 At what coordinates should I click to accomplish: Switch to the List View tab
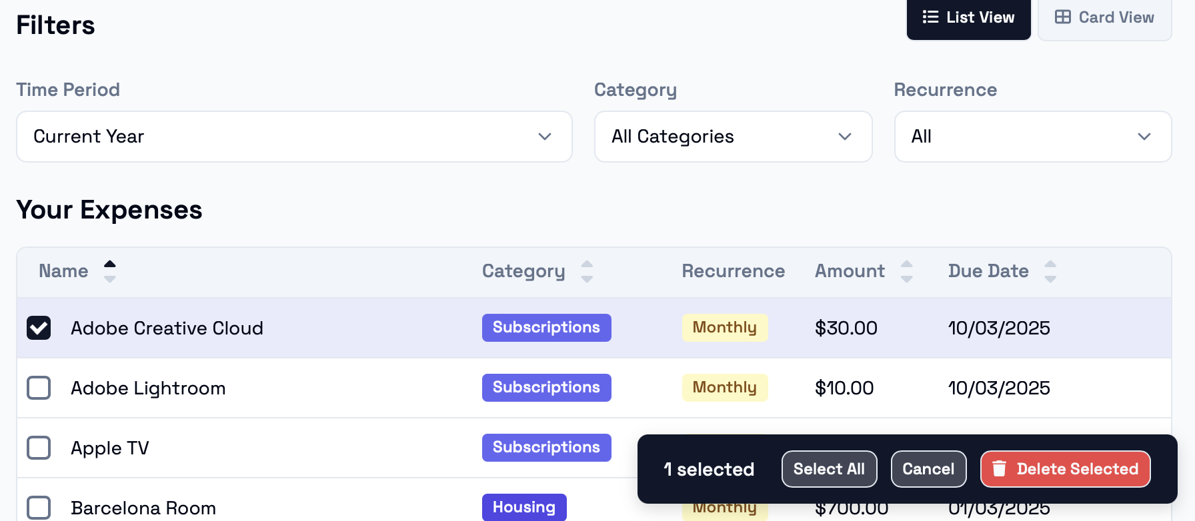coord(968,18)
